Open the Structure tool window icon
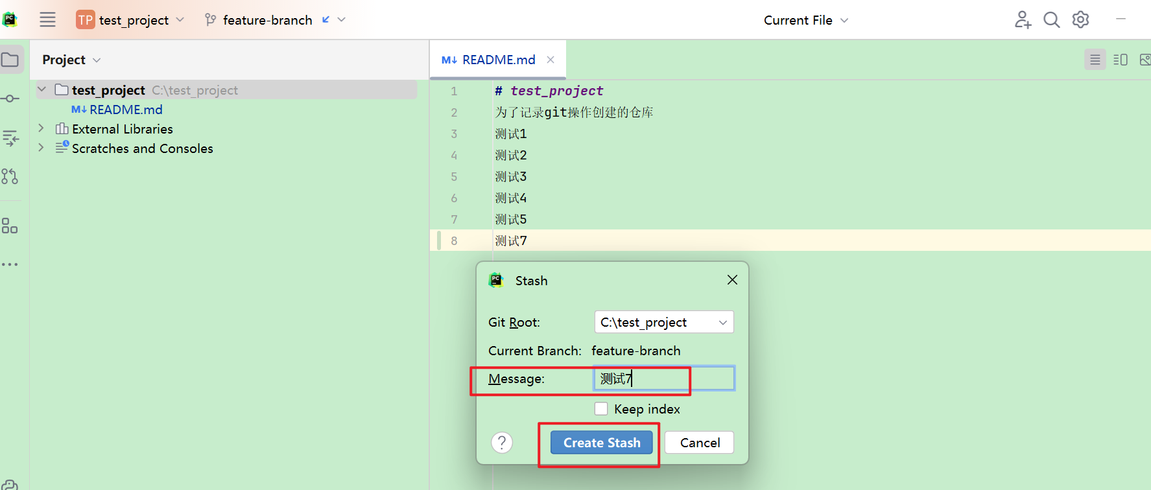1151x490 pixels. [x=10, y=137]
